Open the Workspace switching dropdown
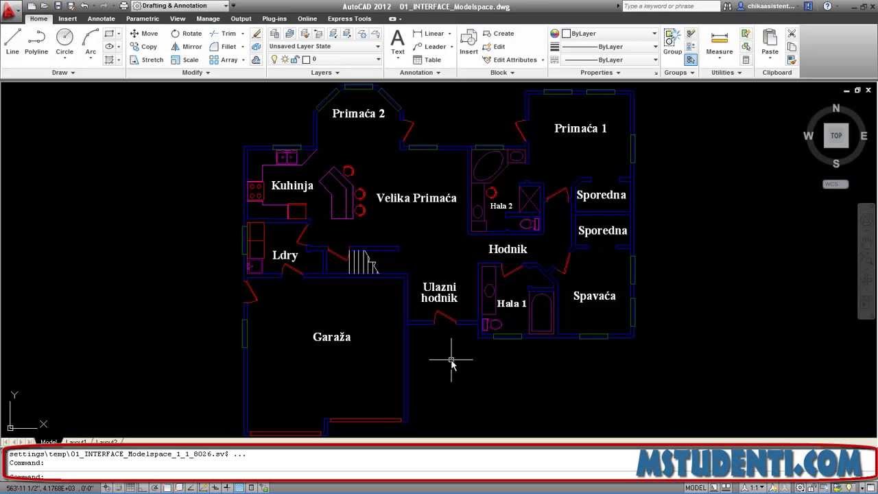 pyautogui.click(x=180, y=5)
